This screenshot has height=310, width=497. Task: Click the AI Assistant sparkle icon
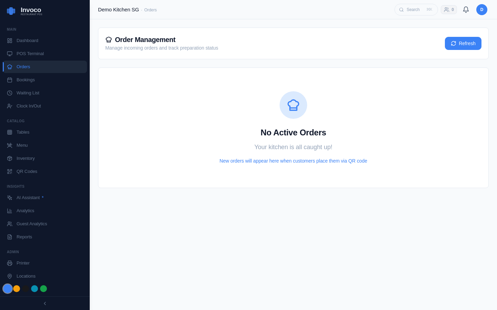point(10,197)
